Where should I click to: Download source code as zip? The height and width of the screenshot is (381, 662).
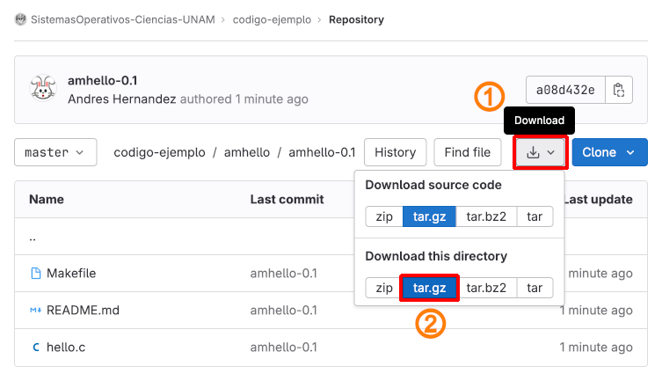click(384, 216)
